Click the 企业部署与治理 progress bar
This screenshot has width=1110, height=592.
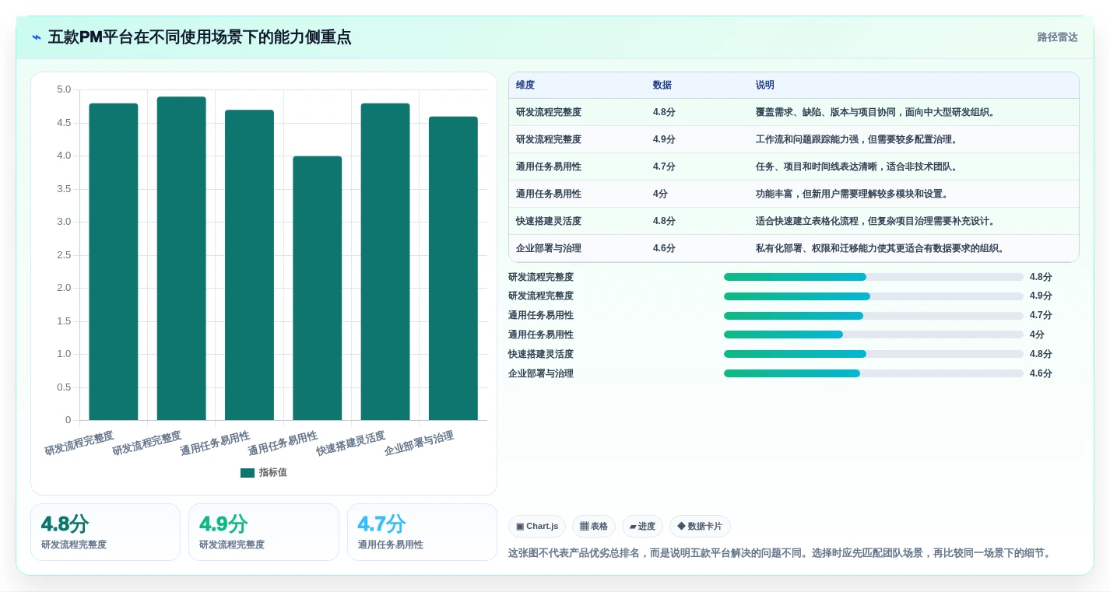873,373
